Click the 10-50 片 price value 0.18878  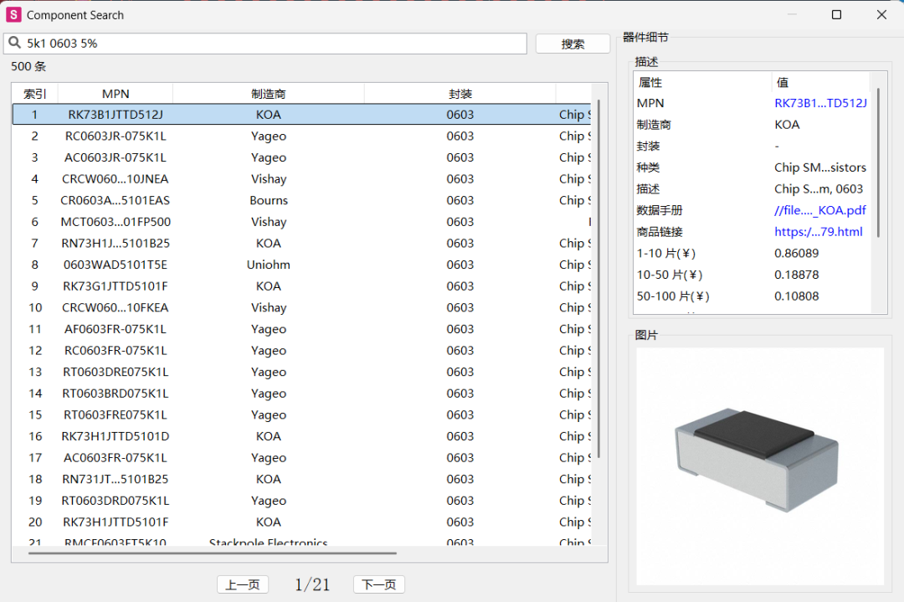click(796, 275)
